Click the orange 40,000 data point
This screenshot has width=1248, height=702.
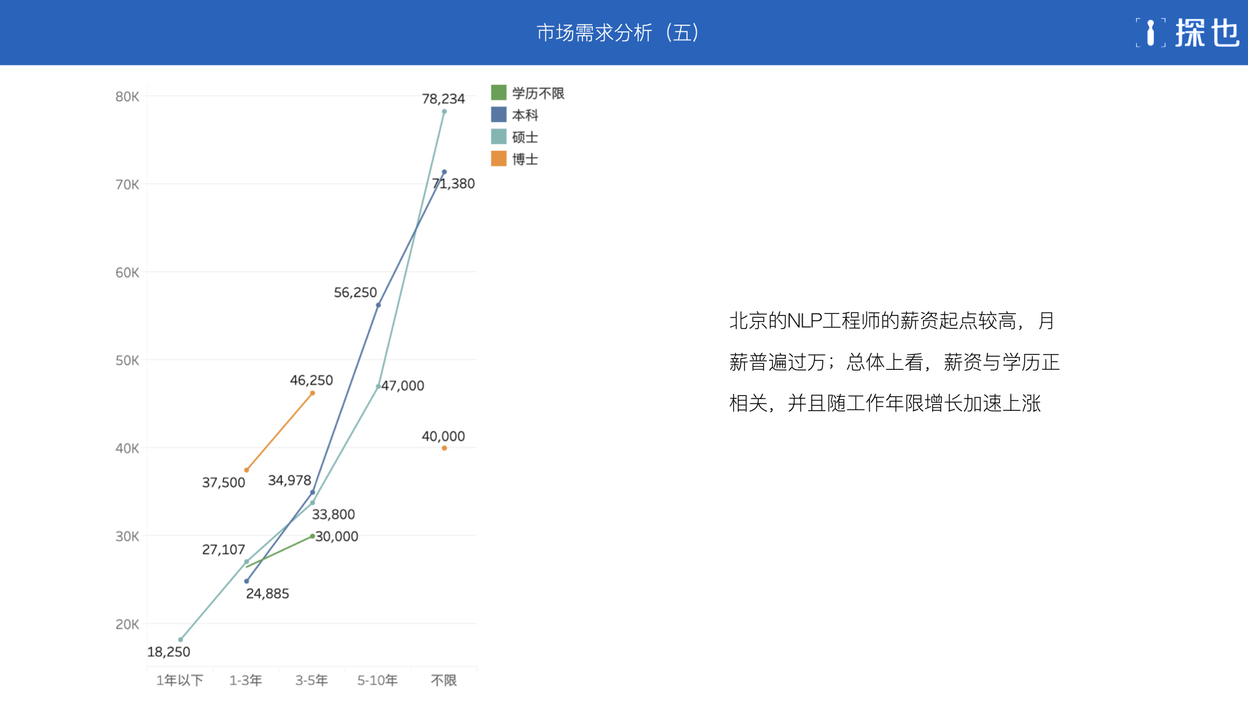tap(444, 448)
